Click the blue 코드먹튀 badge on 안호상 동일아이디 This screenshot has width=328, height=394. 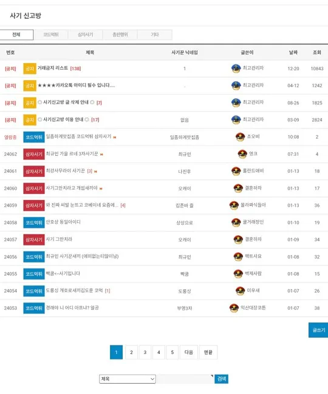34,222
